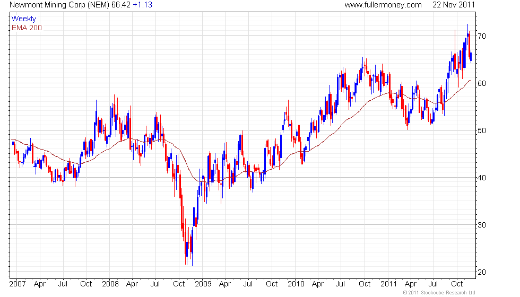Click the 60 price axis label
This screenshot has height=297, width=520.
(482, 84)
